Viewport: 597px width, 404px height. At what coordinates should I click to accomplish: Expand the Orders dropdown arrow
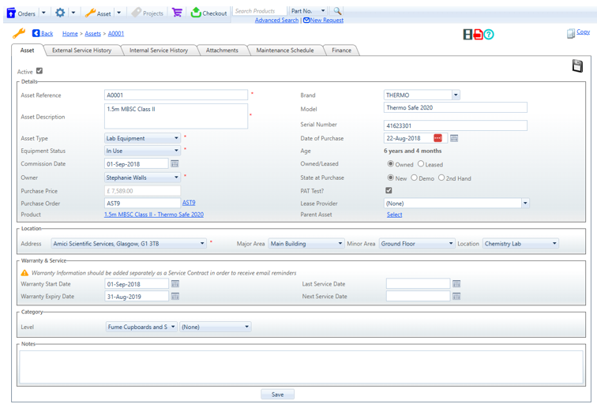[43, 13]
